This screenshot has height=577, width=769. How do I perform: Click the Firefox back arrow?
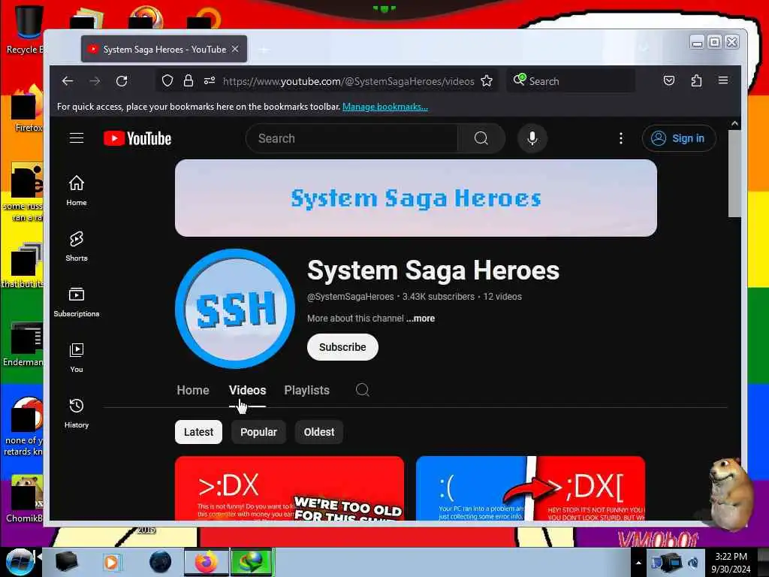coord(68,81)
